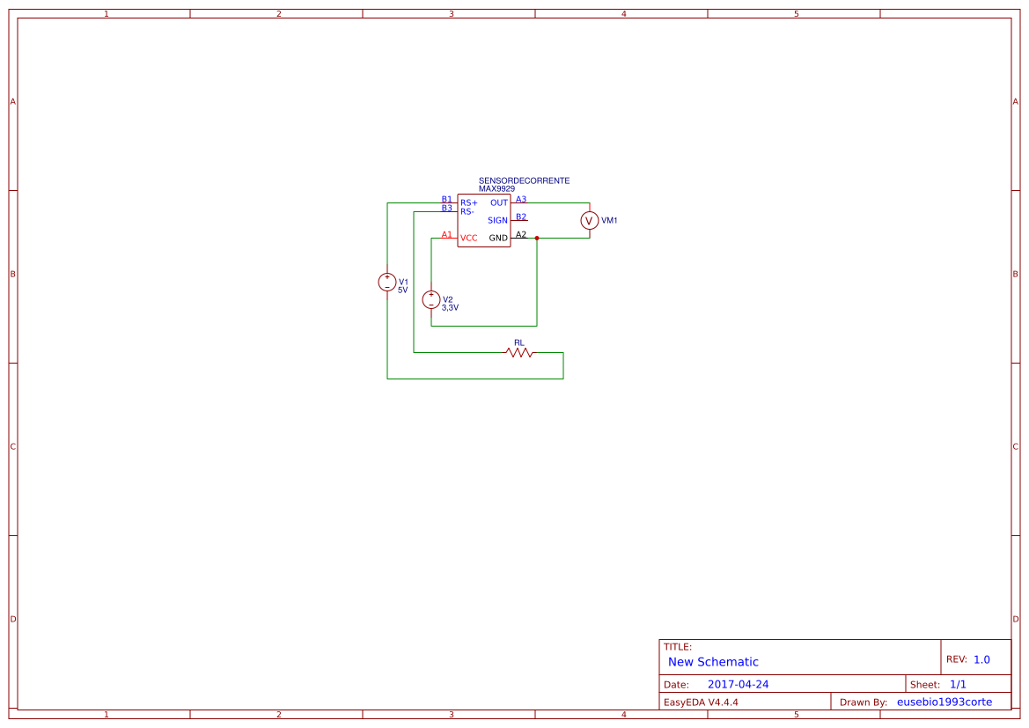Viewport: 1029px width, 728px height.
Task: Click the GND pin label on MAX9929
Action: tap(498, 235)
